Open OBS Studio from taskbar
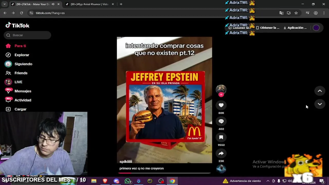This screenshot has height=185, width=329. [x=161, y=181]
